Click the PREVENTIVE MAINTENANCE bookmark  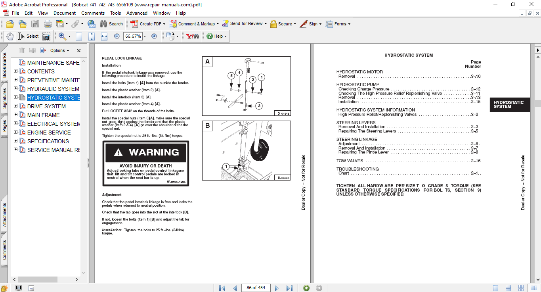(54, 80)
